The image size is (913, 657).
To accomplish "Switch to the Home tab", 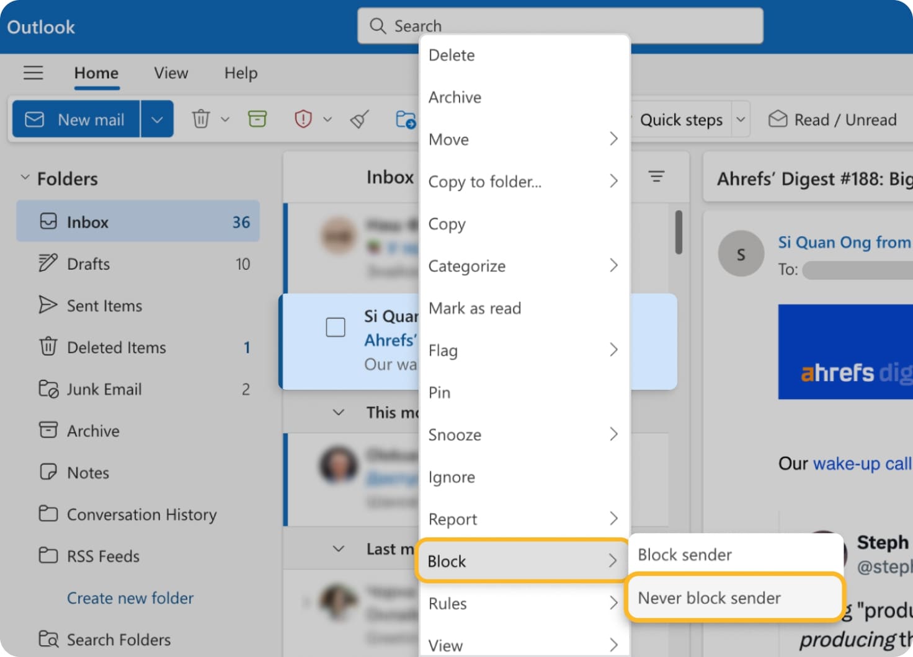I will click(96, 73).
